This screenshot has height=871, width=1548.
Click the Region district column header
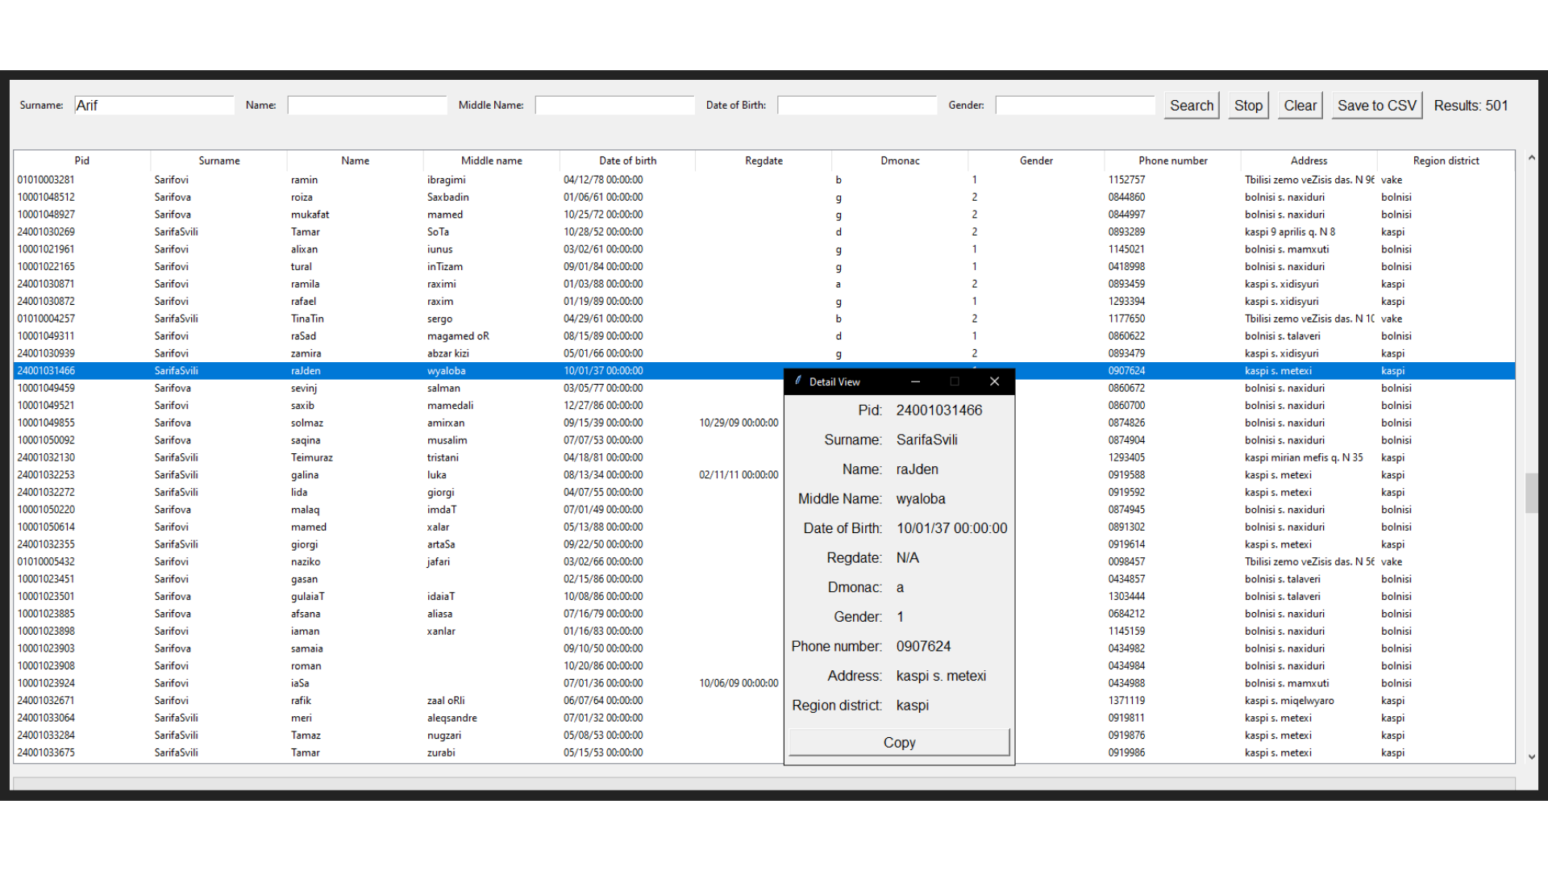1446,160
